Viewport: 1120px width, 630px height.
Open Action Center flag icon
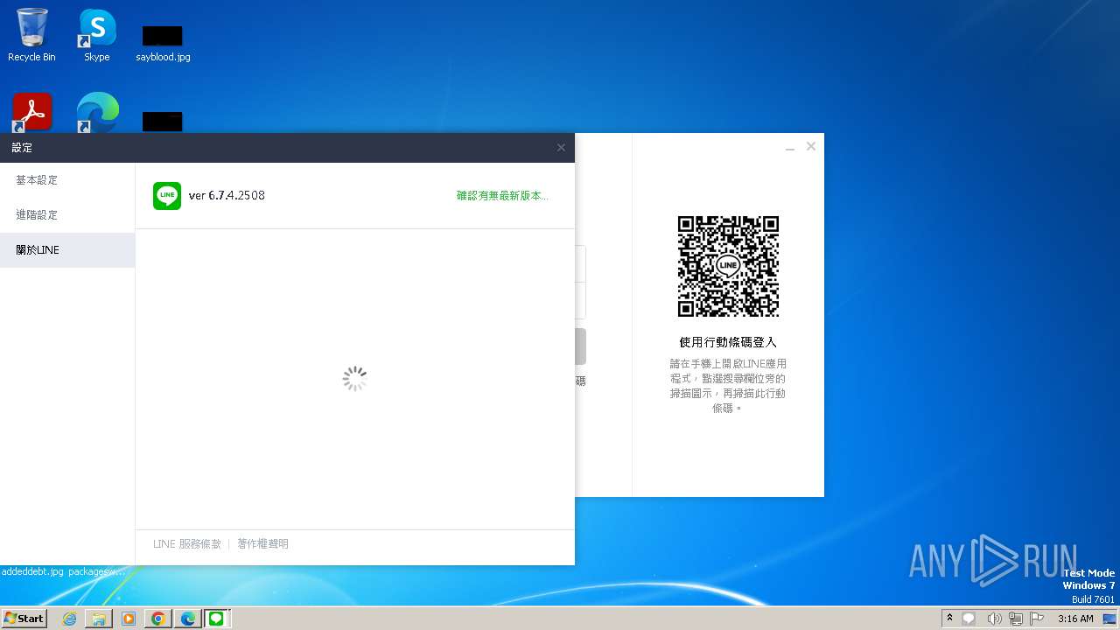point(1037,619)
